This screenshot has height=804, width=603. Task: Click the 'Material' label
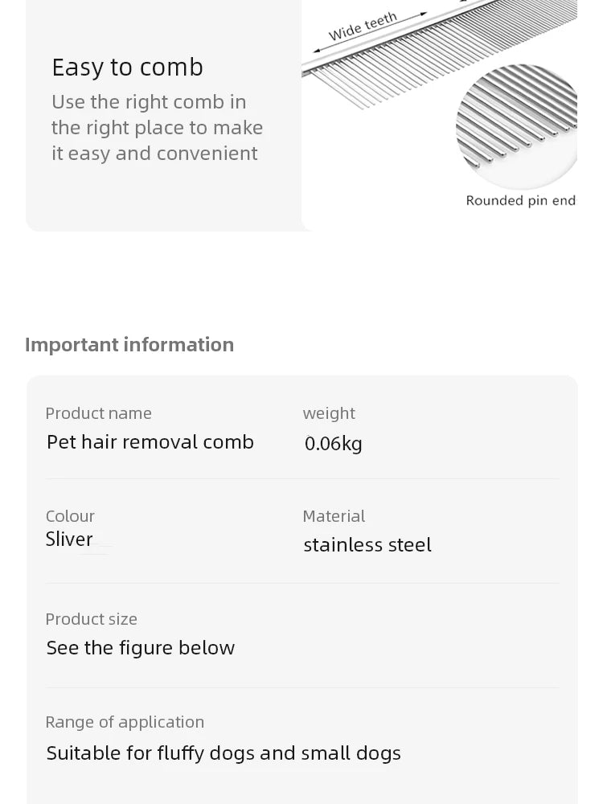pos(334,516)
